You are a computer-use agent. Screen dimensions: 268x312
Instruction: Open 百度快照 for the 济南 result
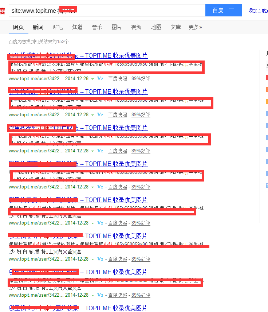(x=118, y=187)
